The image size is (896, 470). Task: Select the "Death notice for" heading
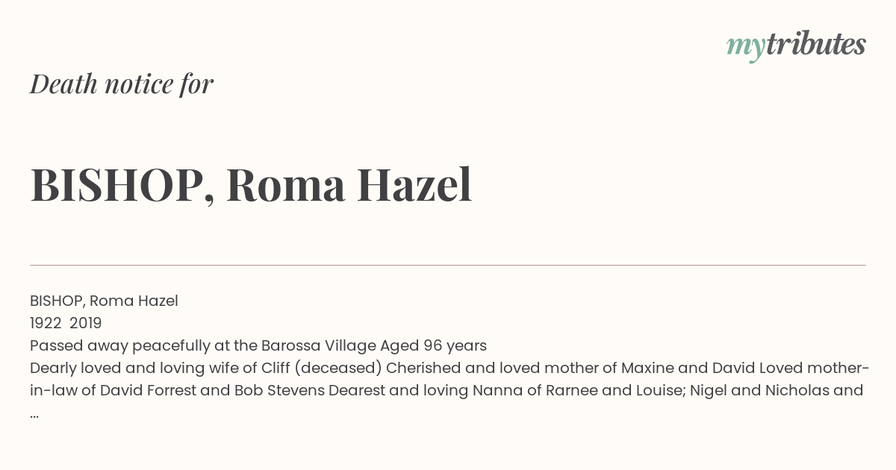(x=122, y=84)
